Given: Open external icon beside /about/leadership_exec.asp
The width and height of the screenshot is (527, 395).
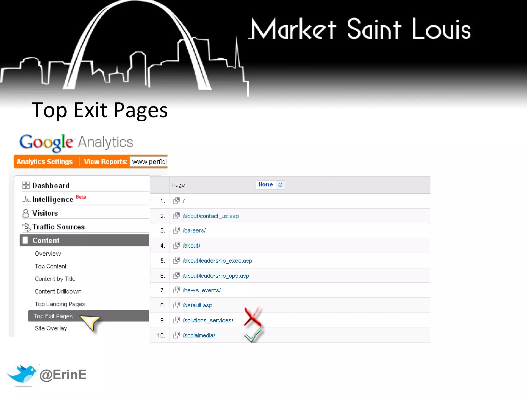Looking at the screenshot, I should pos(176,261).
